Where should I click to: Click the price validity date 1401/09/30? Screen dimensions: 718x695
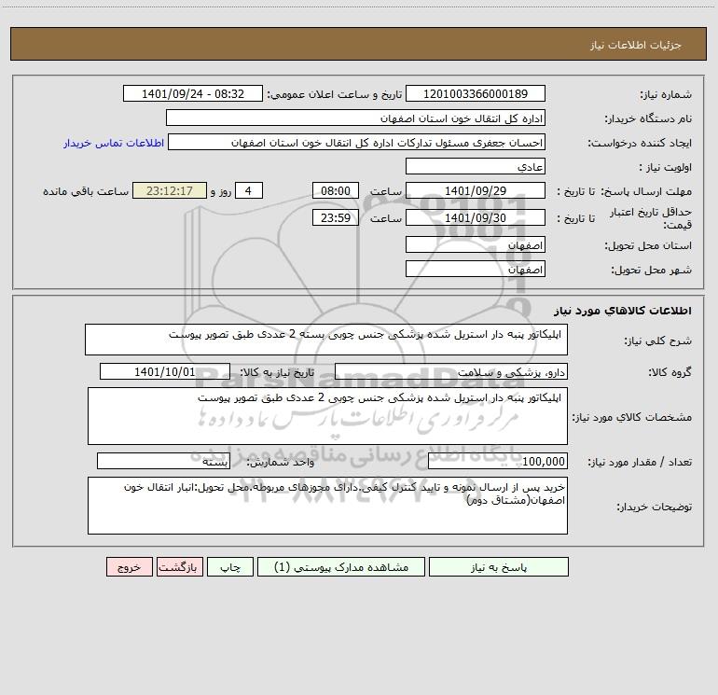[476, 217]
